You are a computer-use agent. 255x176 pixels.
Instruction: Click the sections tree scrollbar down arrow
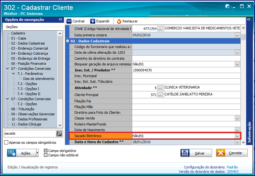[x=60, y=125]
